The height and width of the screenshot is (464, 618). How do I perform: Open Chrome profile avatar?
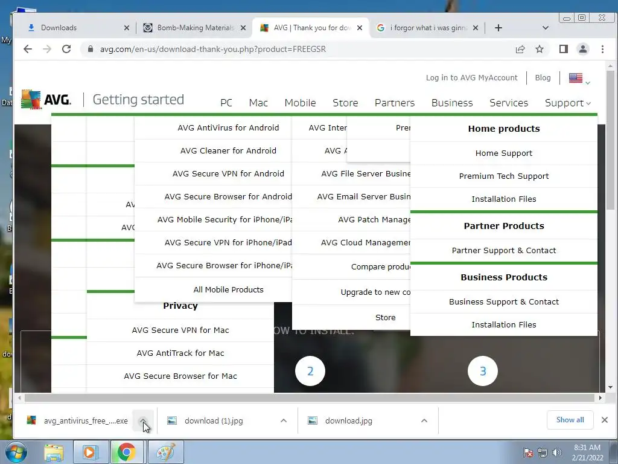(583, 49)
